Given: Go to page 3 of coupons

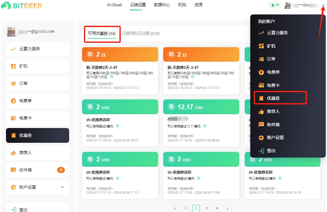Looking at the screenshot, I should [x=207, y=209].
